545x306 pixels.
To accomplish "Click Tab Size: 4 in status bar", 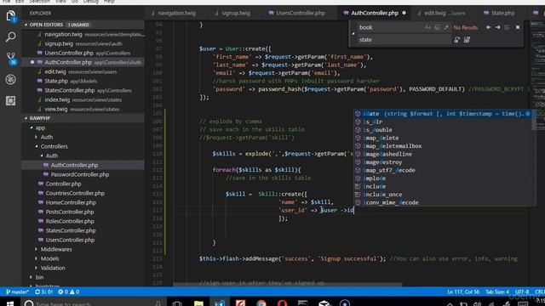I will coord(497,292).
